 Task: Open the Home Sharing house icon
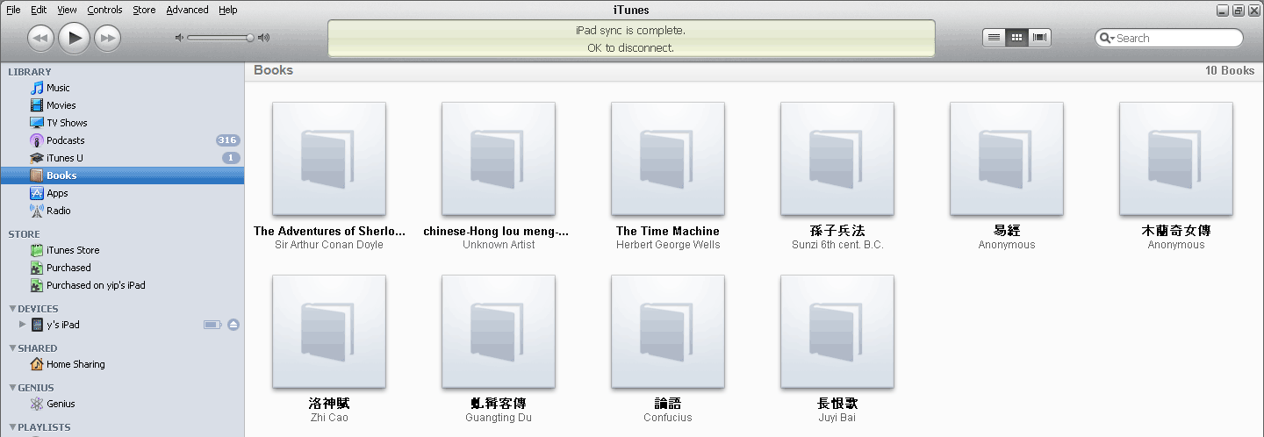click(37, 364)
